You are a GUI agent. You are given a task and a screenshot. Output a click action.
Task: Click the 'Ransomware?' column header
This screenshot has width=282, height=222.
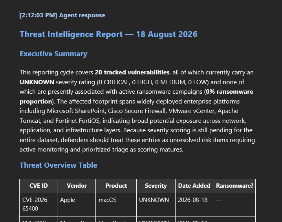[234, 186]
